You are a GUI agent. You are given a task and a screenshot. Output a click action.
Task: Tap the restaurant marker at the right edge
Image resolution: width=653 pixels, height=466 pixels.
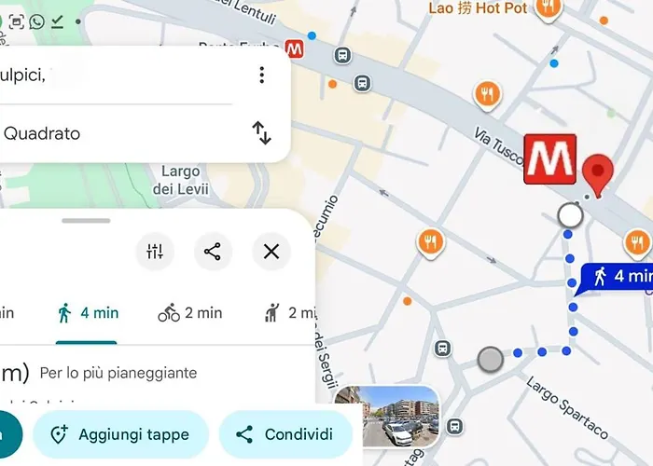pyautogui.click(x=637, y=243)
